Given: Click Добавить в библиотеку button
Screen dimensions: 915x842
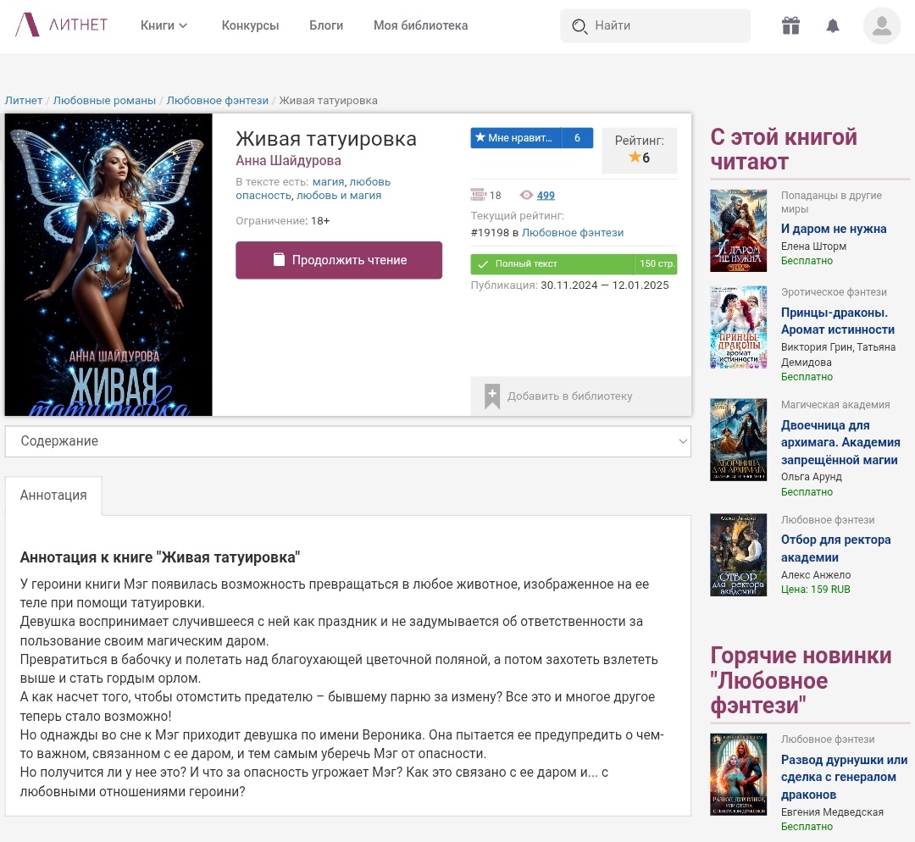Looking at the screenshot, I should coord(580,396).
